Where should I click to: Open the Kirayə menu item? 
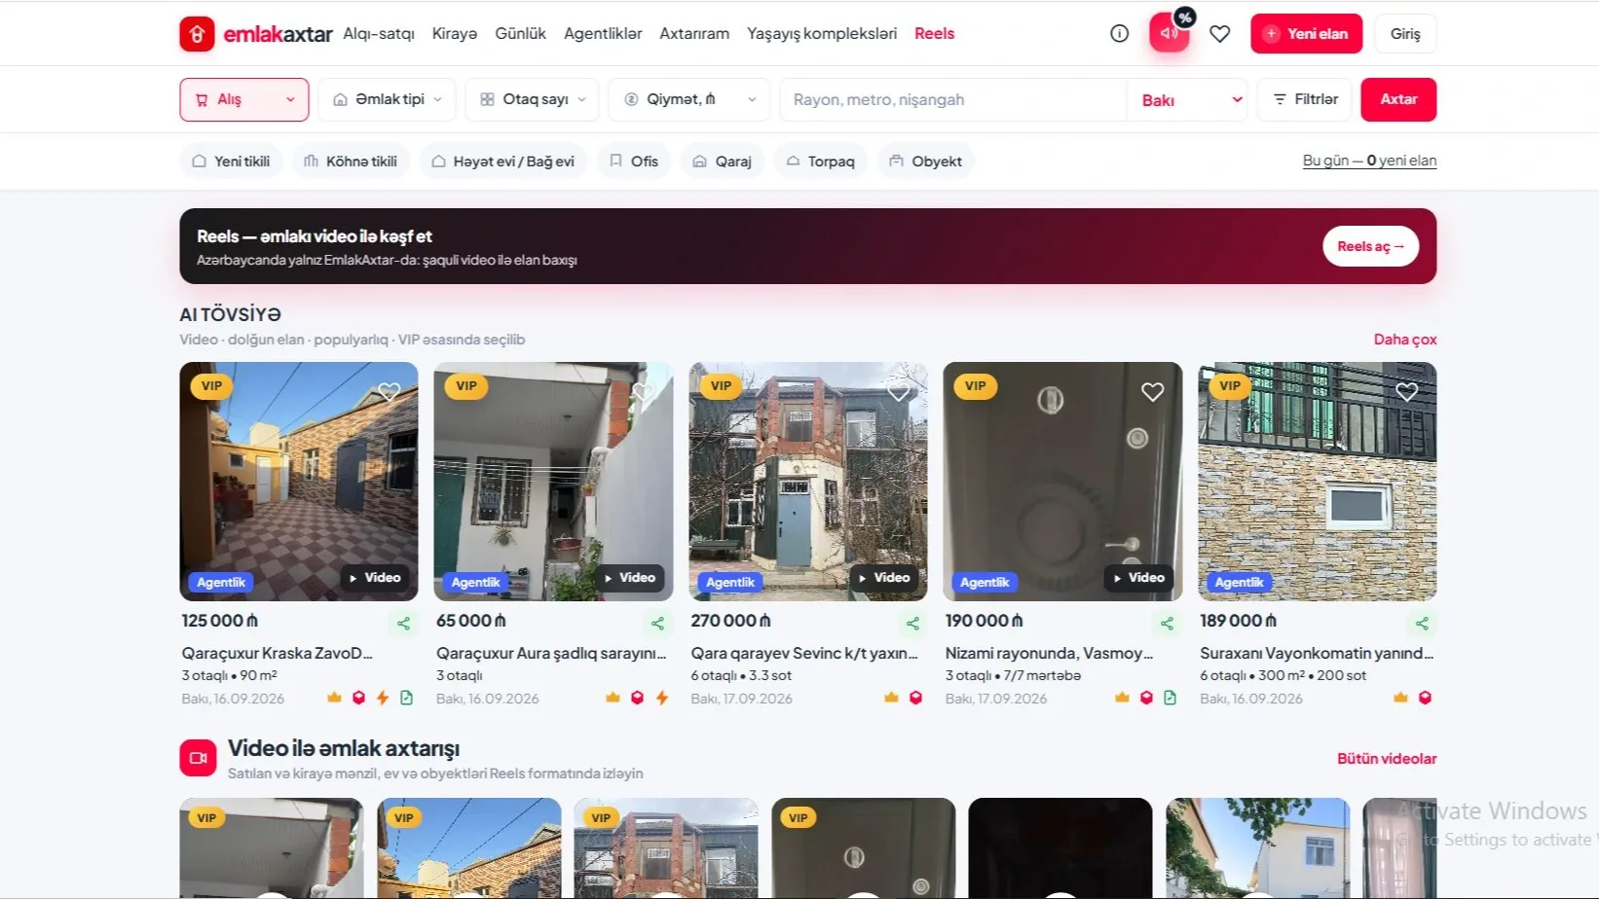coord(455,33)
